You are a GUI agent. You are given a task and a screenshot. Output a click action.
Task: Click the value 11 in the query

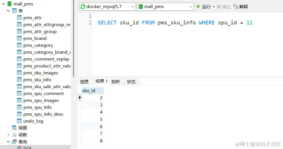[x=249, y=23]
